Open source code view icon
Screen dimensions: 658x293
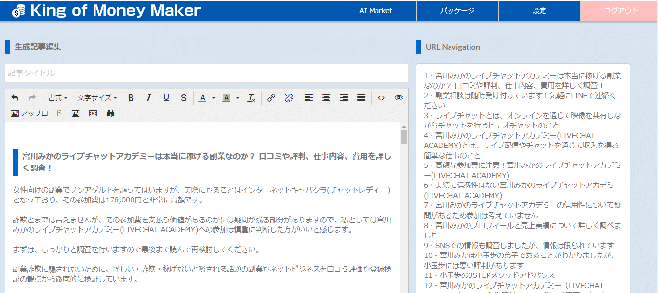381,98
